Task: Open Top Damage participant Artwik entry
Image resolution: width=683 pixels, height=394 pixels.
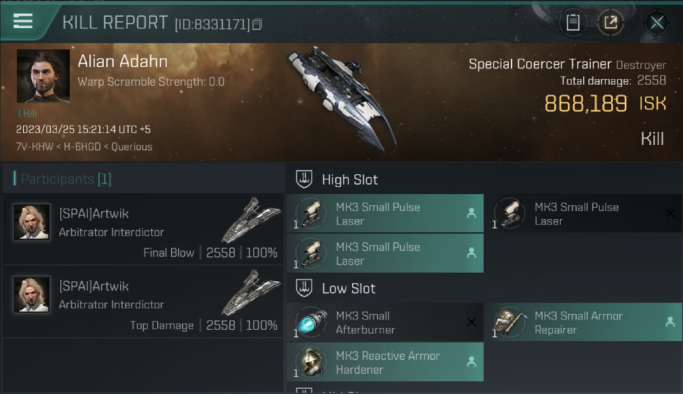Action: pyautogui.click(x=143, y=302)
